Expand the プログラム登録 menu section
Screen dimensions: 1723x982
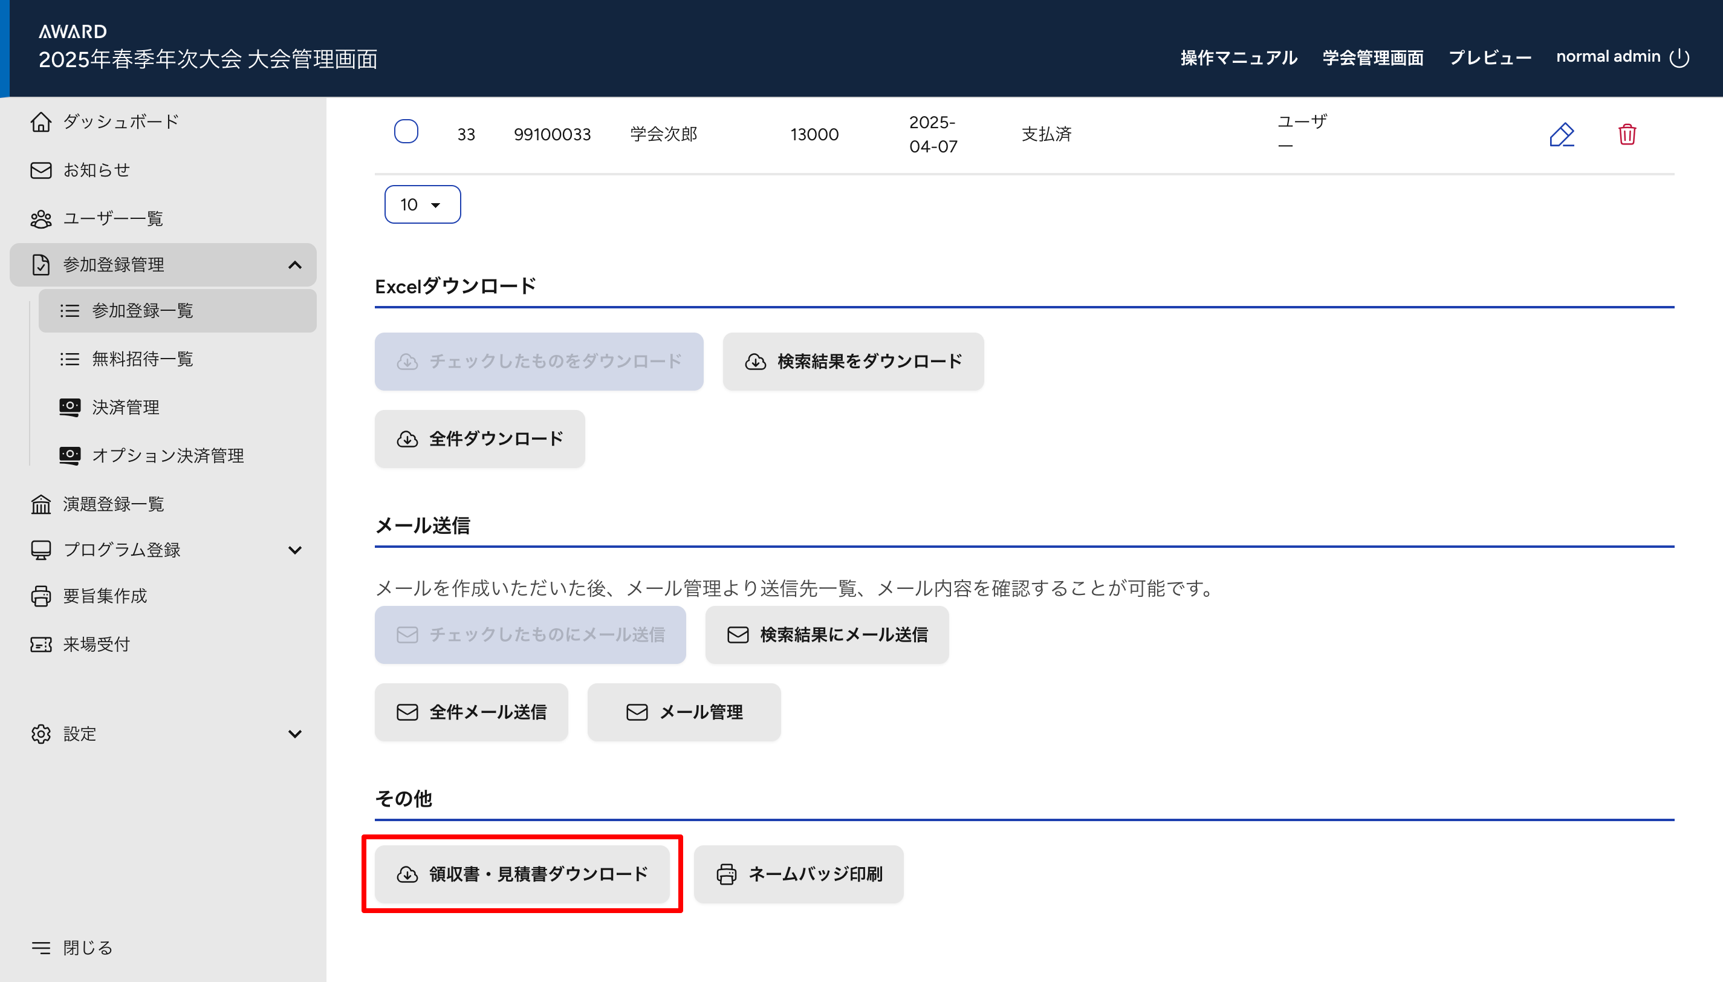294,550
